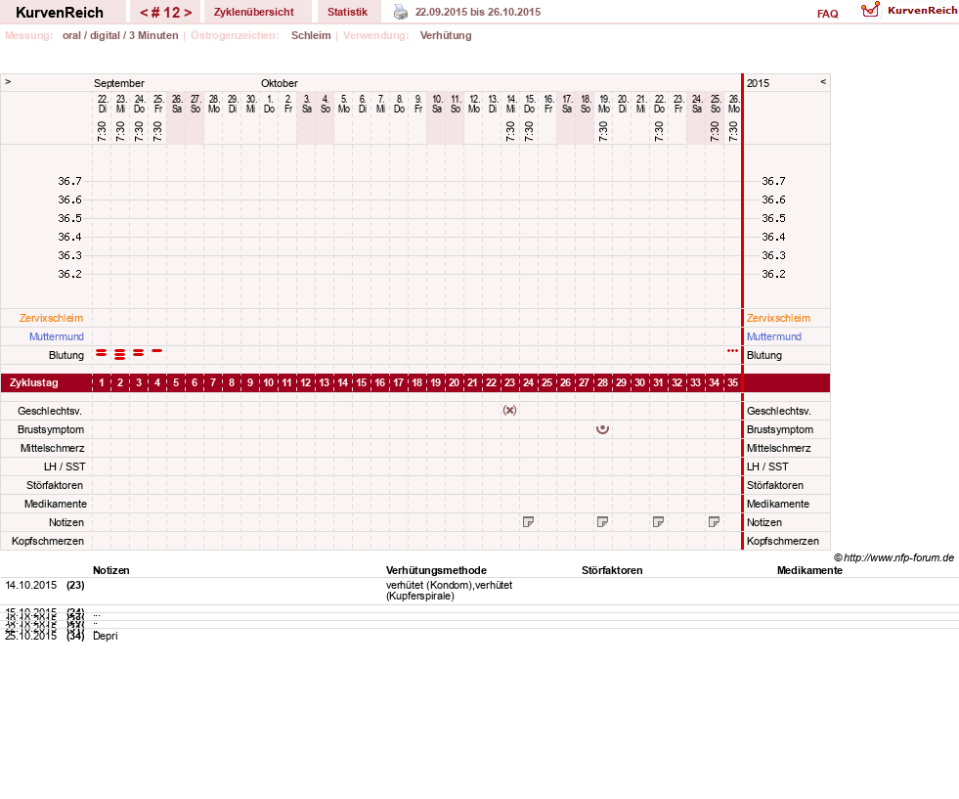Click the KurvenReich brand text at top right

(x=922, y=11)
